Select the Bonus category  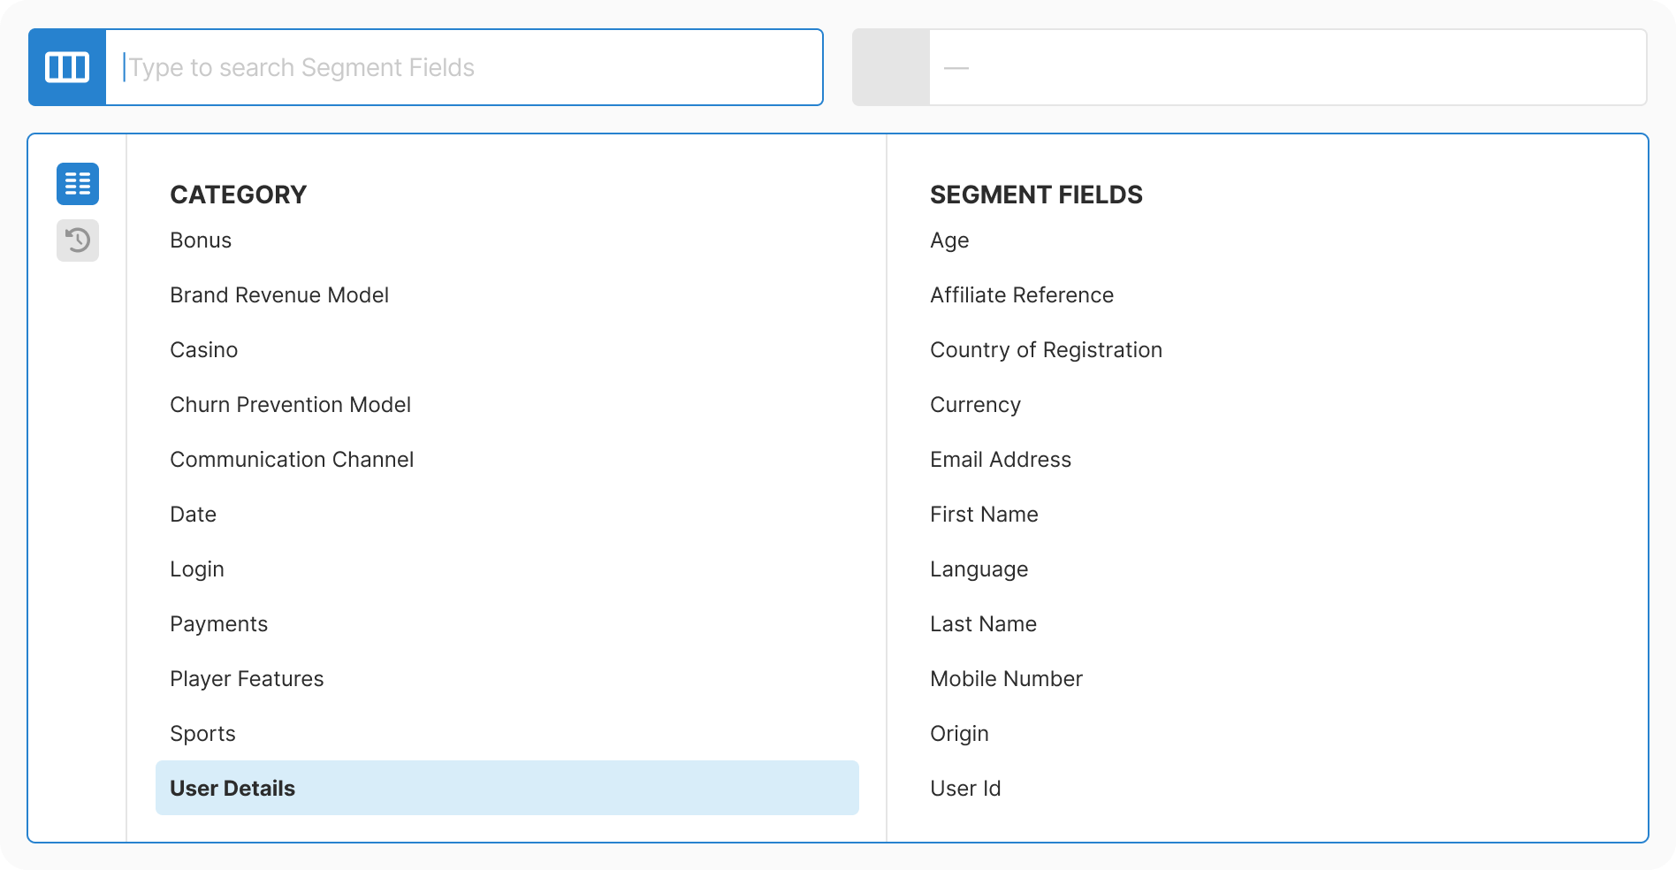(201, 240)
